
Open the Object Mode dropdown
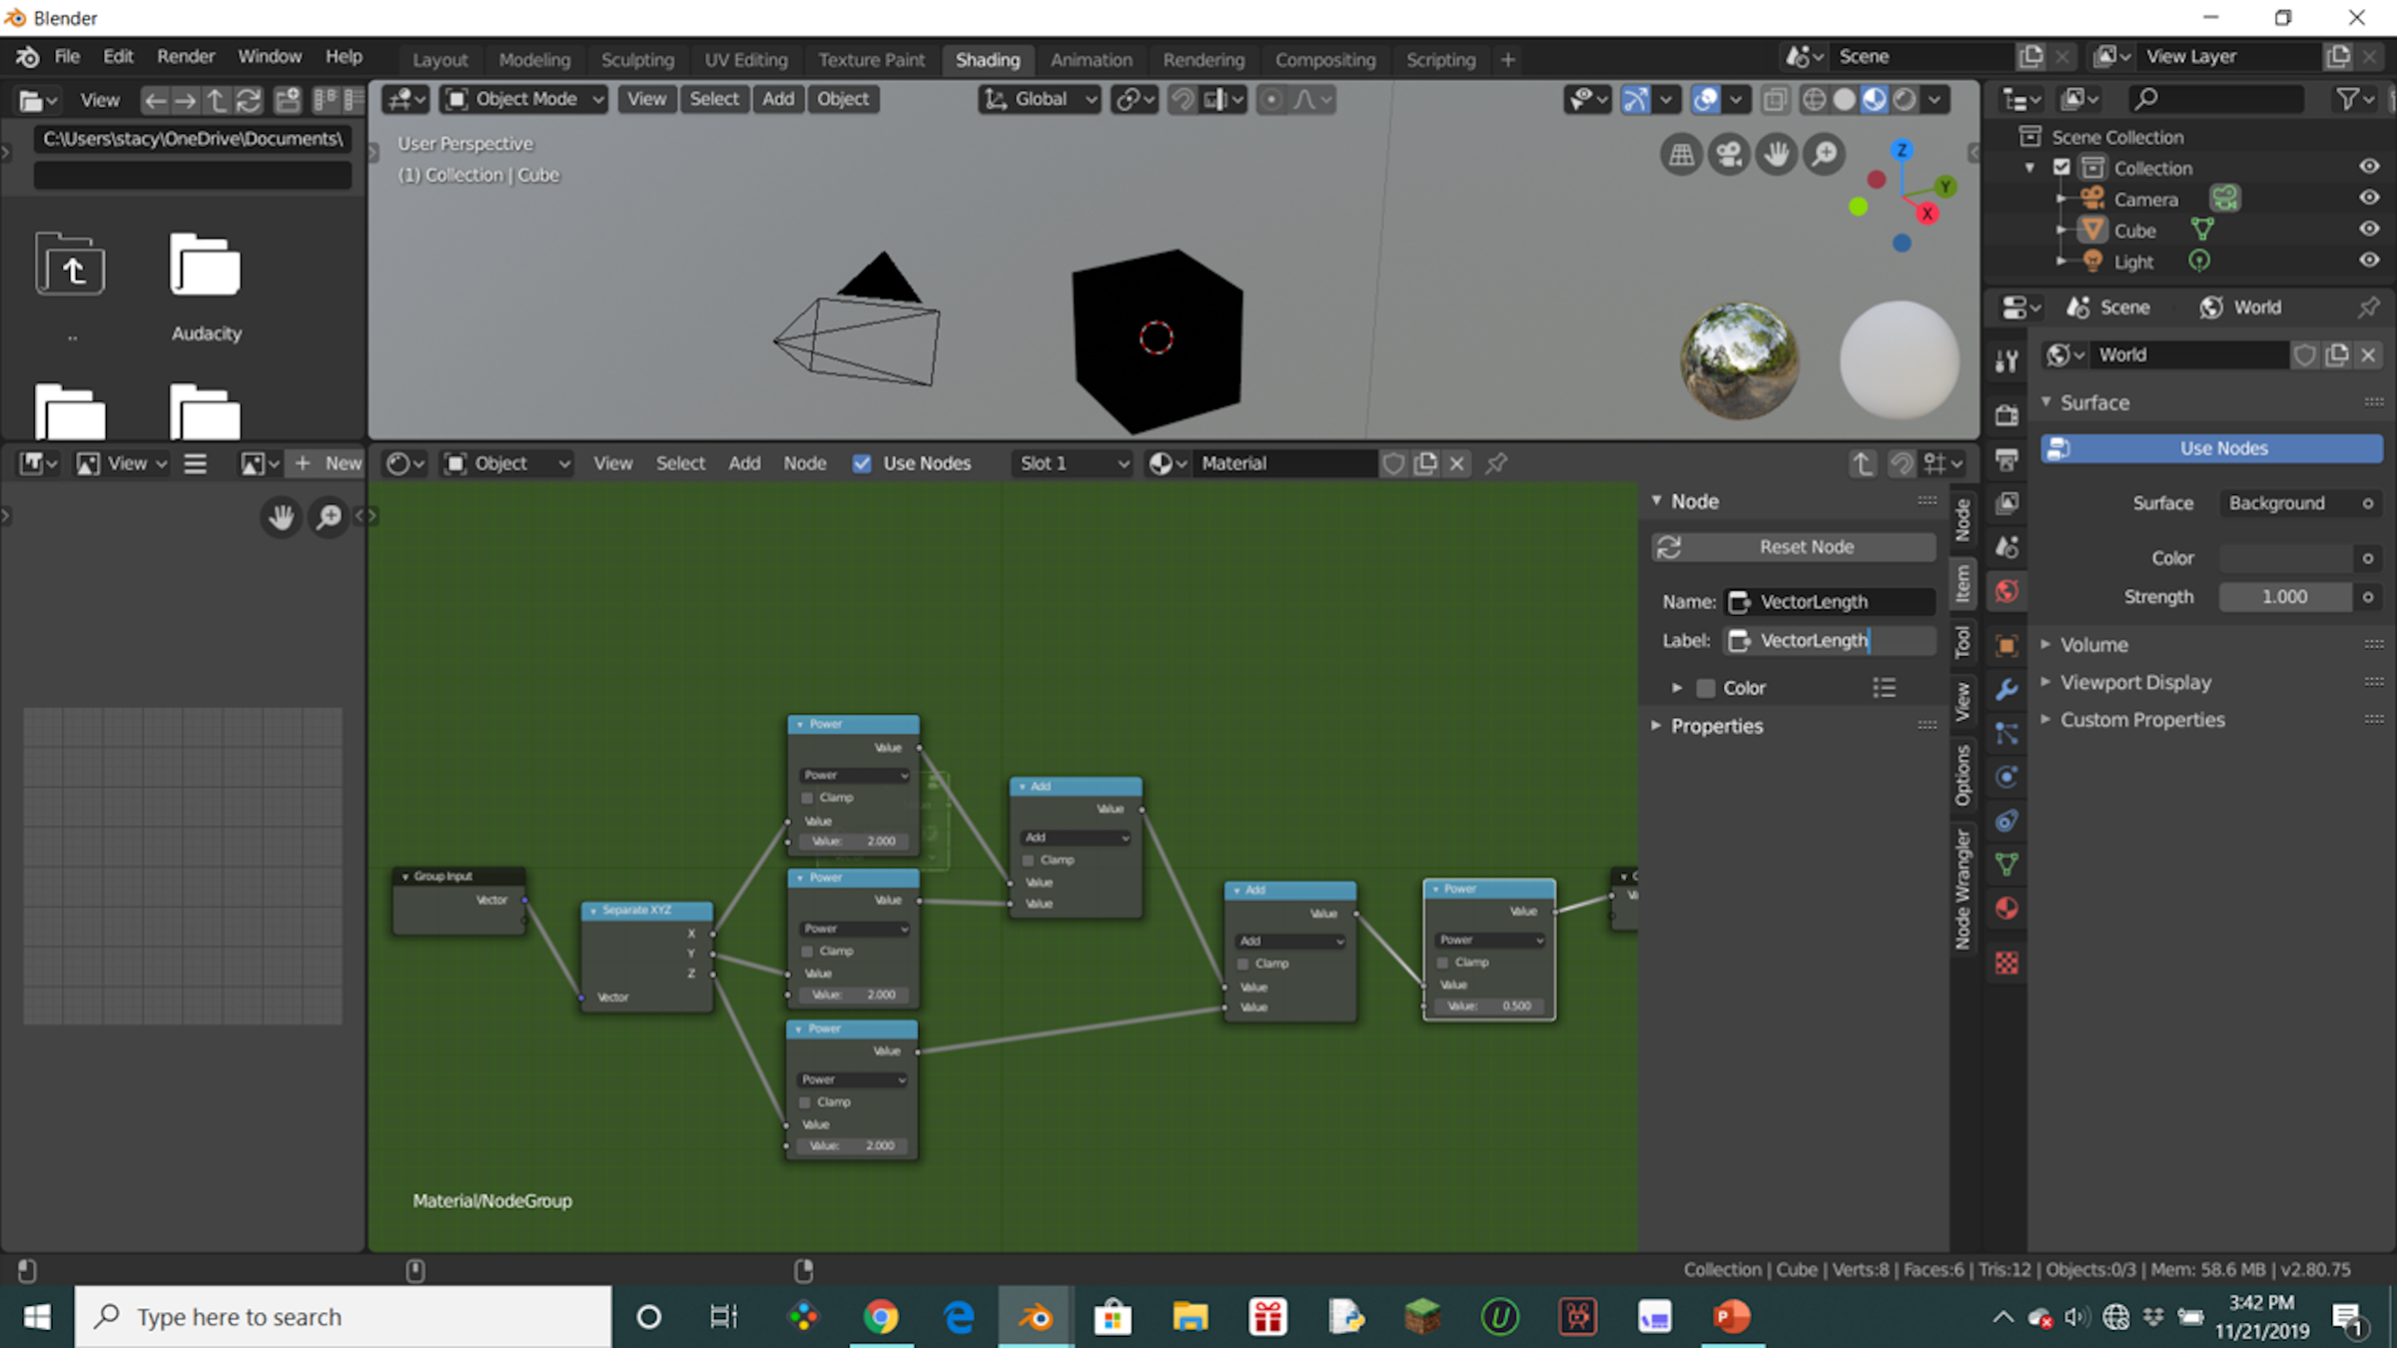pyautogui.click(x=522, y=99)
